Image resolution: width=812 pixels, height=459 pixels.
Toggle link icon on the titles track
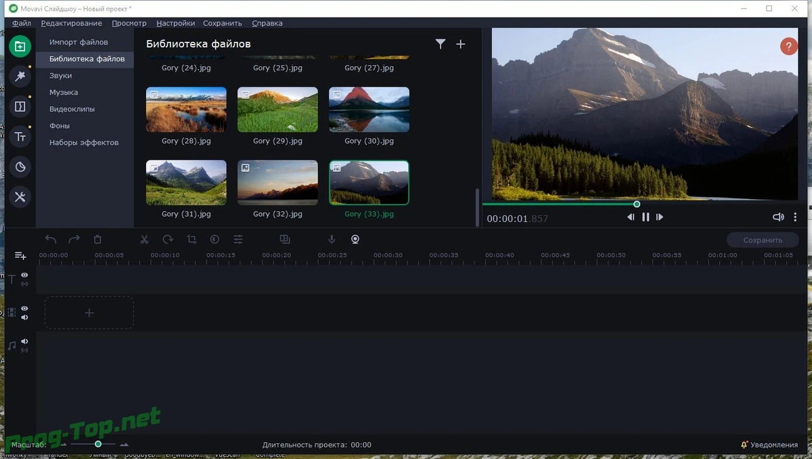point(24,284)
